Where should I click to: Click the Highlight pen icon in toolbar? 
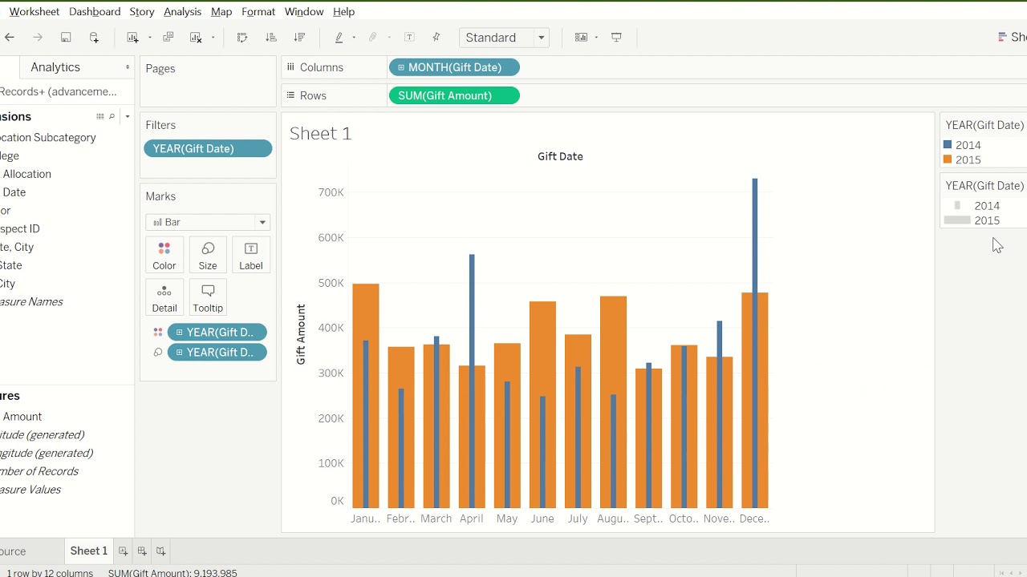(339, 38)
